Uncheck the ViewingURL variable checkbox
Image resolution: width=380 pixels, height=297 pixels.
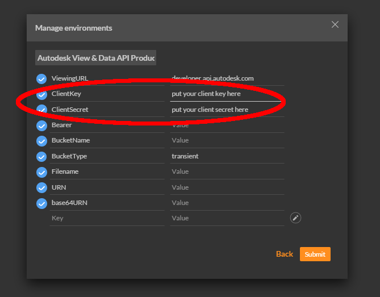click(x=41, y=79)
